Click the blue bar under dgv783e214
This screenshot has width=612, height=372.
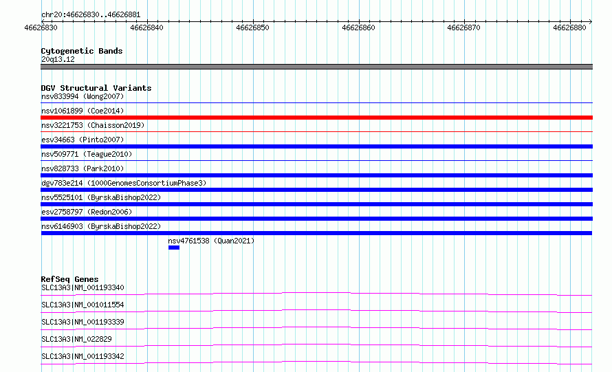point(316,190)
